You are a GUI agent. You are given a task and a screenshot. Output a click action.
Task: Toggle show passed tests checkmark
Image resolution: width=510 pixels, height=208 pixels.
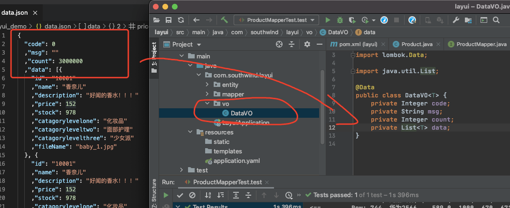[180, 195]
